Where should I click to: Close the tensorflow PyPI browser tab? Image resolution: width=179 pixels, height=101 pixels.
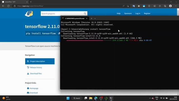27,2
